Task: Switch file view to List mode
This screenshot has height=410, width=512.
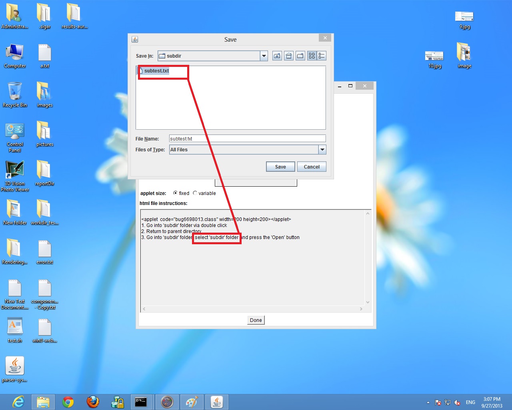Action: [312, 56]
